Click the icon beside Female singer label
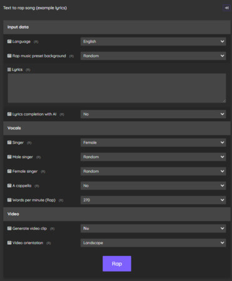This screenshot has height=281, width=232. pos(9,171)
